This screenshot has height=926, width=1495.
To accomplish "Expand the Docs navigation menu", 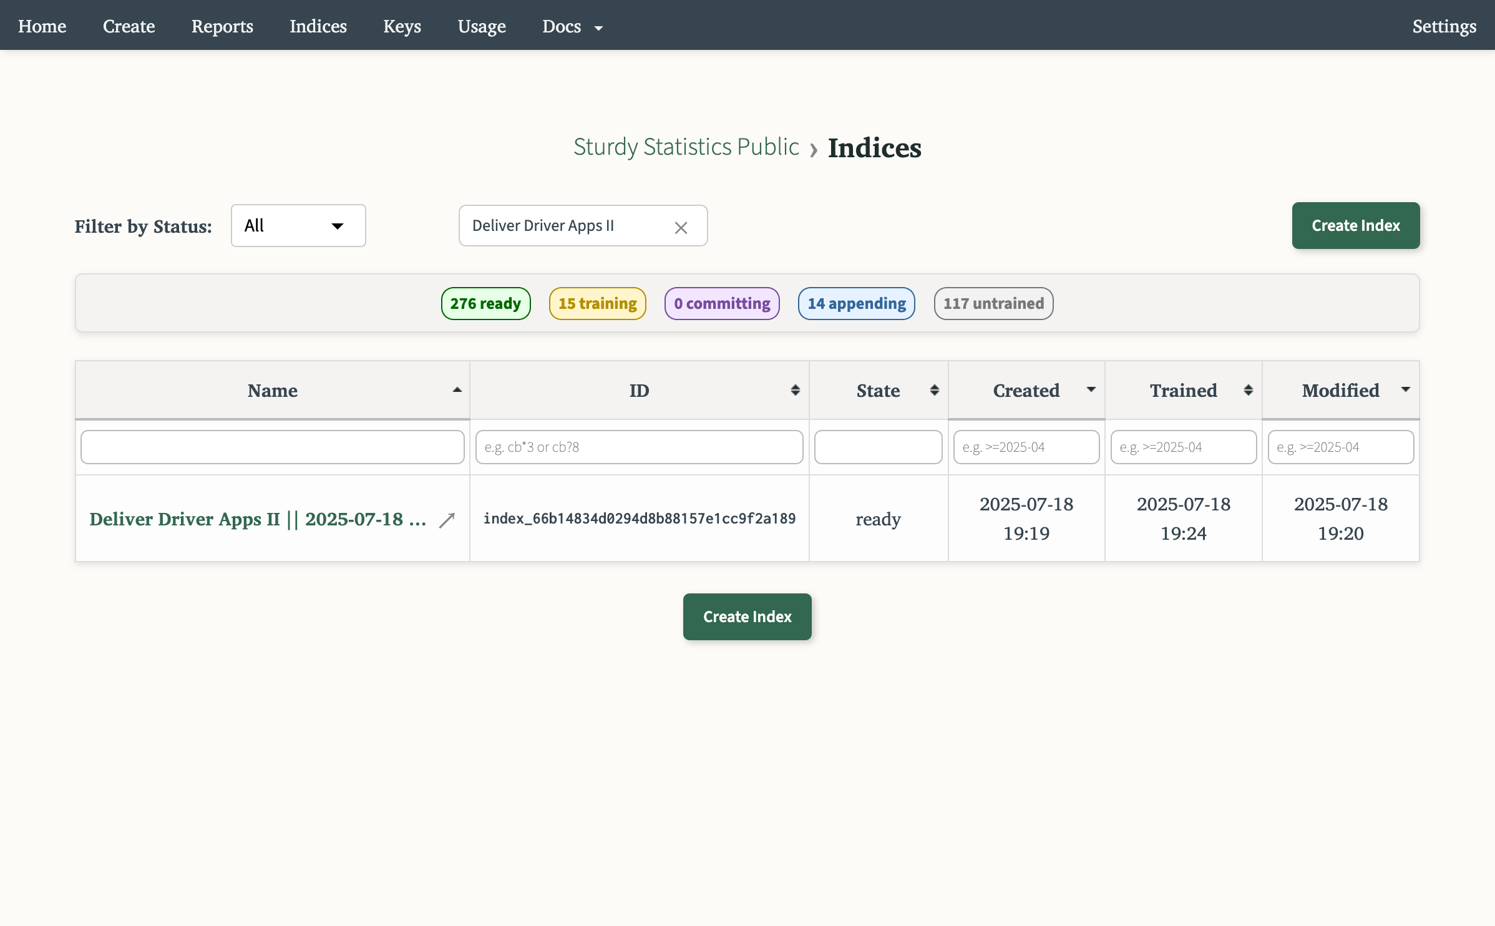I will coord(572,26).
